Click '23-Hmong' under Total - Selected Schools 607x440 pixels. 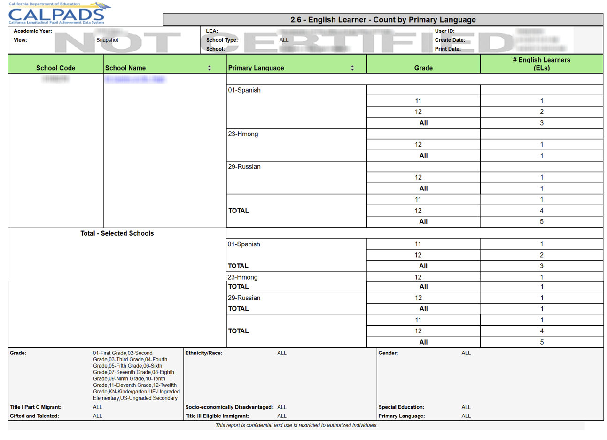(x=242, y=277)
